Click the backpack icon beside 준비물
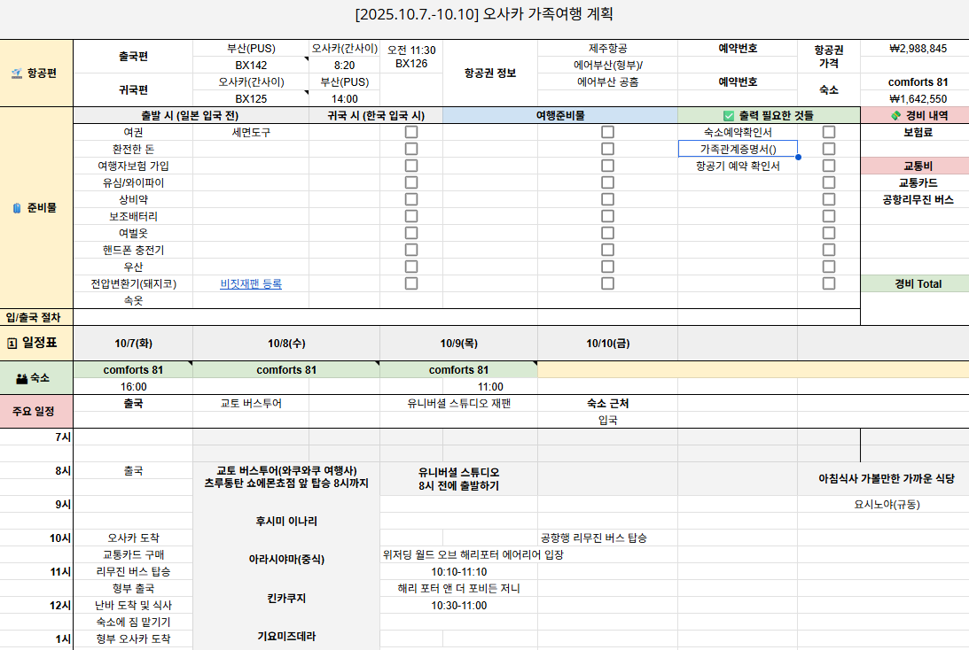The height and width of the screenshot is (650, 969). (x=16, y=208)
